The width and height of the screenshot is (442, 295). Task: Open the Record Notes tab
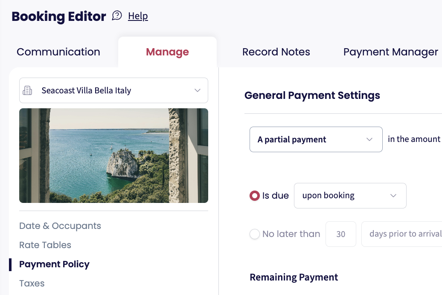coord(276,52)
